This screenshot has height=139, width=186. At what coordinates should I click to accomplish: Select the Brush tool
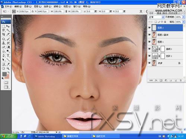(8, 39)
